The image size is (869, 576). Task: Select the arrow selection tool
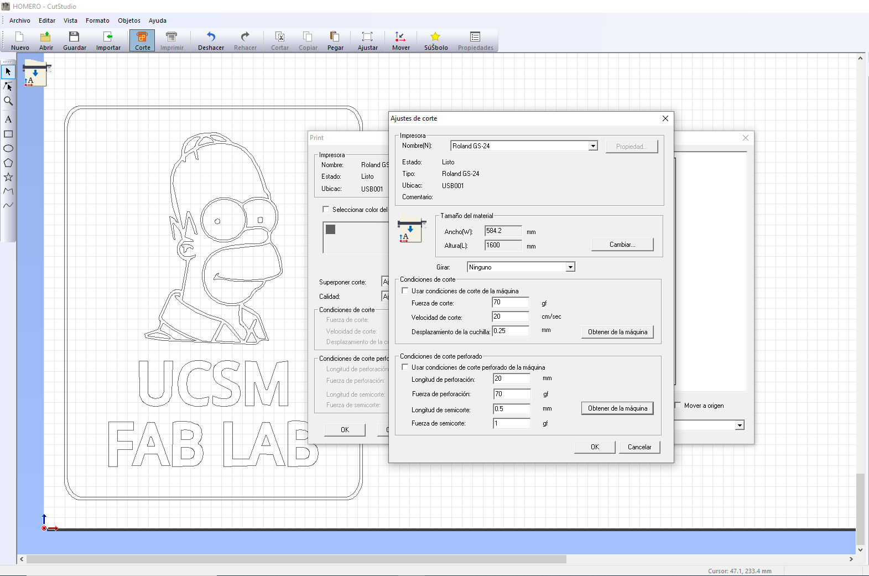point(8,71)
